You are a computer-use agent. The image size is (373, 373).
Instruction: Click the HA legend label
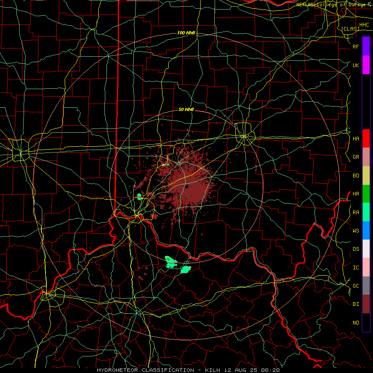tap(356, 139)
